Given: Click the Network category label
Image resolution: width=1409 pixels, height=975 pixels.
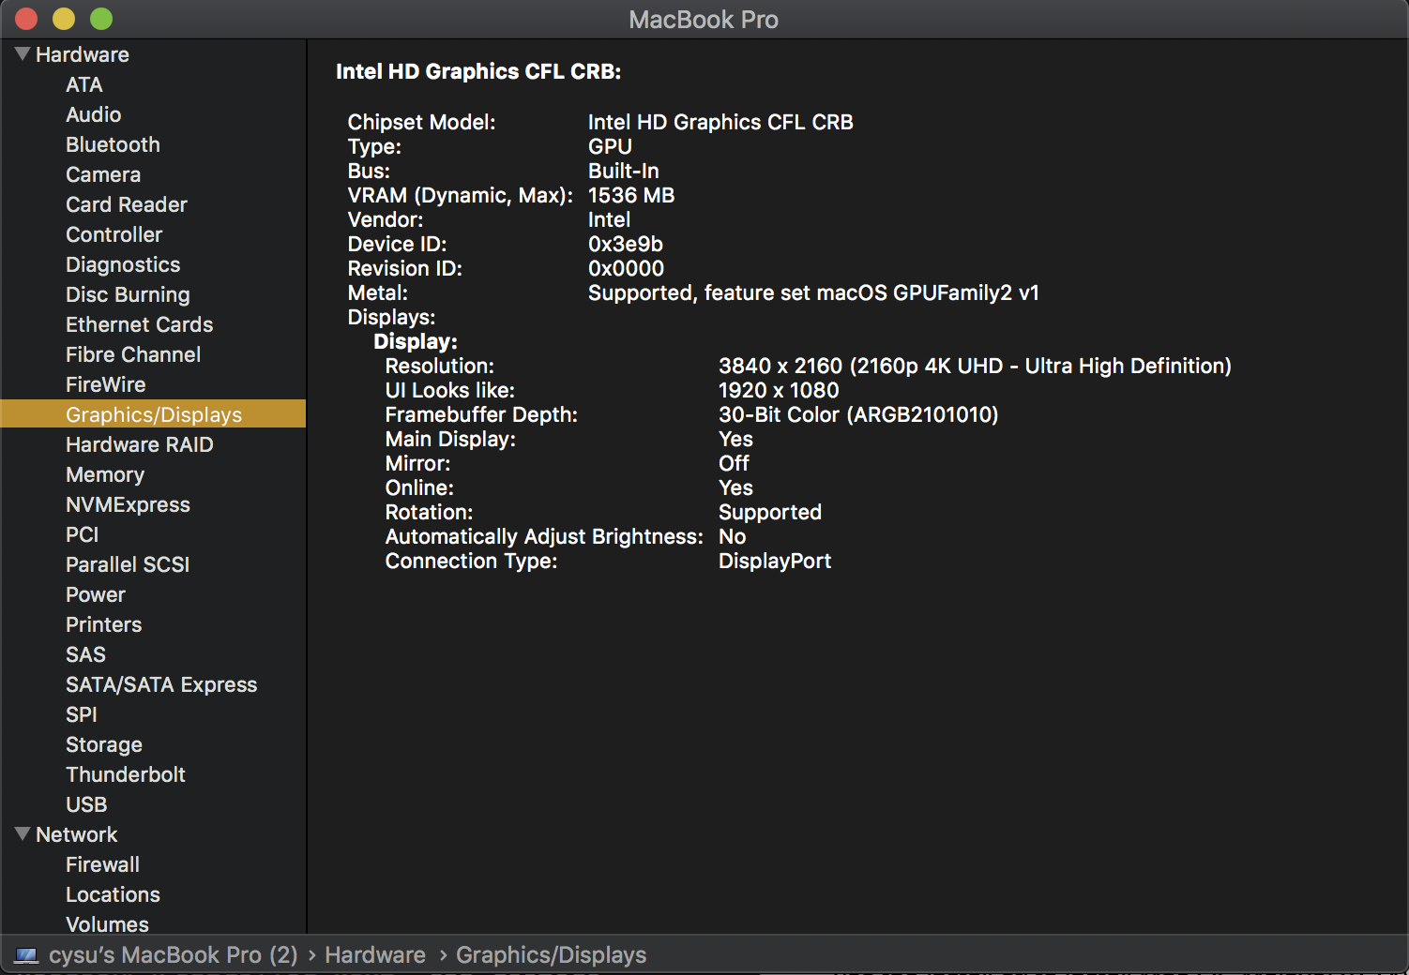Looking at the screenshot, I should tap(77, 834).
